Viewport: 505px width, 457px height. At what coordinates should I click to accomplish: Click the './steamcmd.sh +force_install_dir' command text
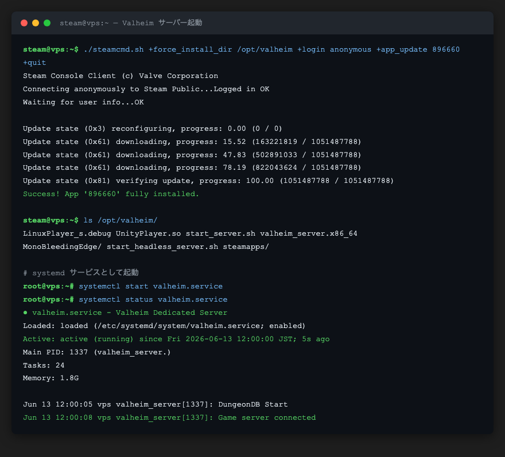[x=158, y=49]
